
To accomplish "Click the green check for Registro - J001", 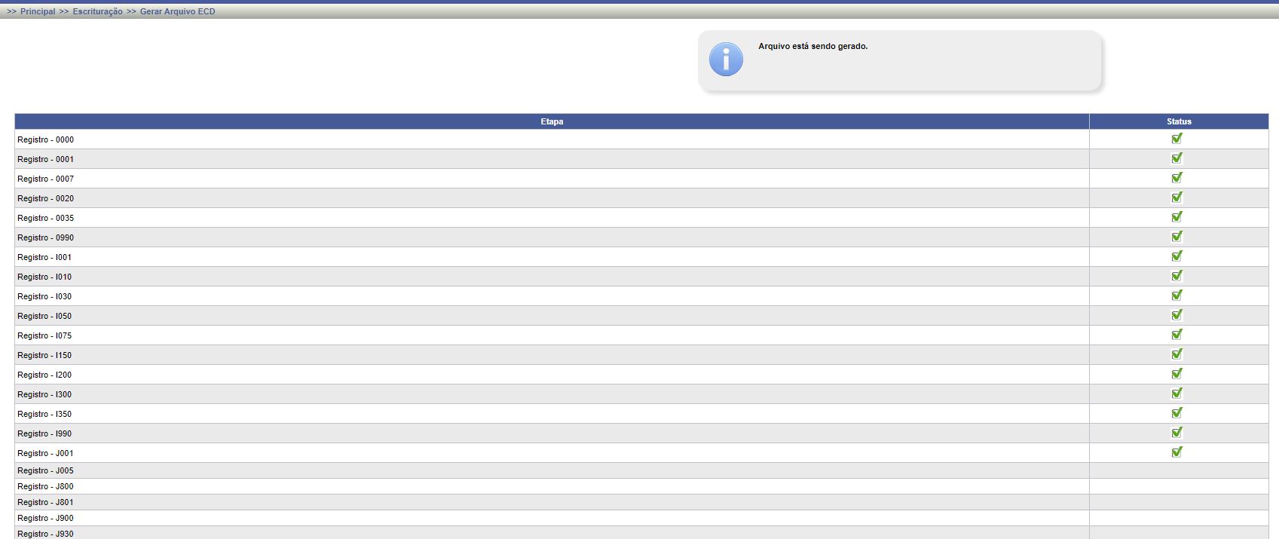I will click(x=1176, y=452).
